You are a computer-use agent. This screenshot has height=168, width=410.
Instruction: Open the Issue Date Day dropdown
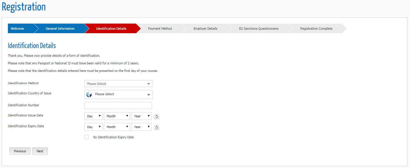pyautogui.click(x=93, y=116)
